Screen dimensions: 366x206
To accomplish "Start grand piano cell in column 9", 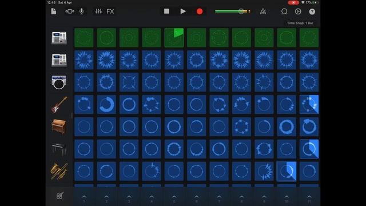I will [x=264, y=149].
